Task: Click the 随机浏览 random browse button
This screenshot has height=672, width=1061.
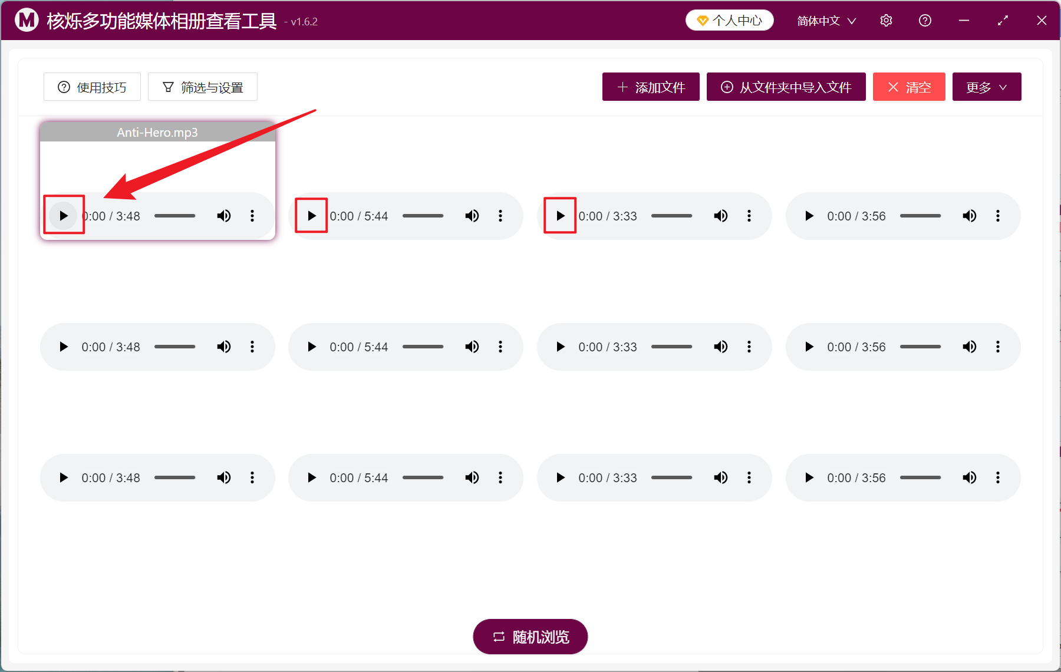Action: coord(529,637)
